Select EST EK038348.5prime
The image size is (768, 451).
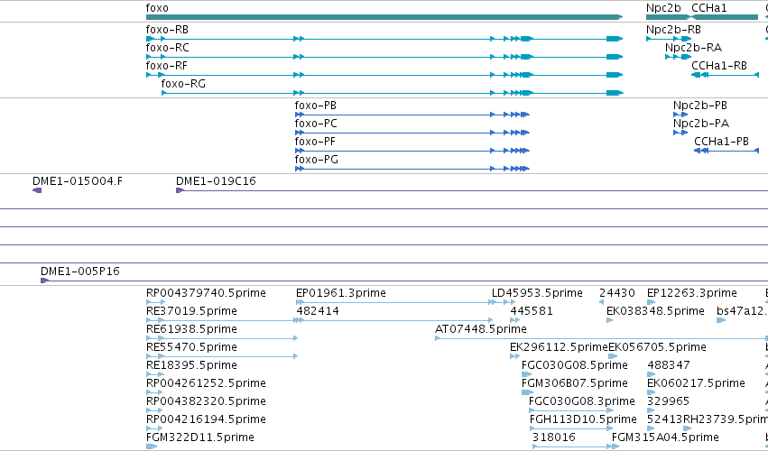pos(655,311)
